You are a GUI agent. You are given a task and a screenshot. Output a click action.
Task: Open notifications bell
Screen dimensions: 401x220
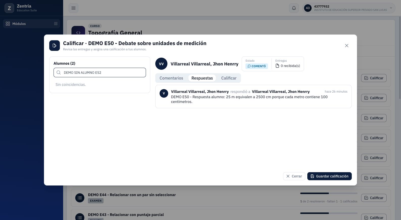pyautogui.click(x=294, y=8)
